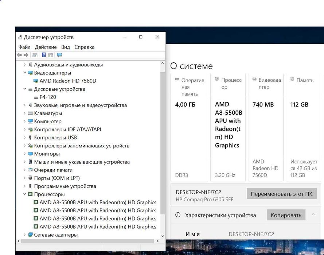The height and width of the screenshot is (255, 324).
Task: Click the speaker icon of Аудиовходы и аудиовыходы
Action: tap(30, 65)
